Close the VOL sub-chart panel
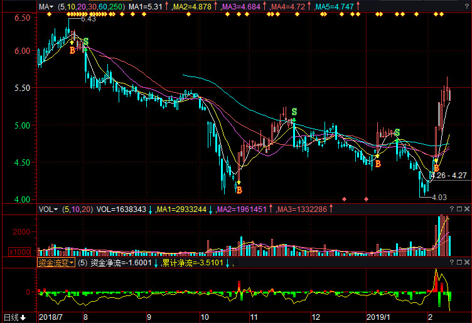Viewport: 472px width, 323px height. [x=467, y=209]
